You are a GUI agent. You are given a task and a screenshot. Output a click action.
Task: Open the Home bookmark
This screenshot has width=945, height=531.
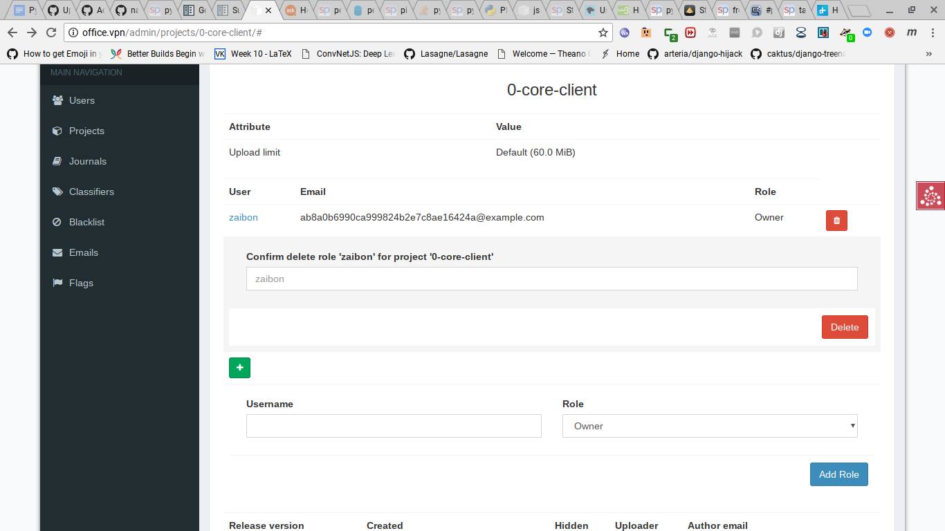coord(620,53)
